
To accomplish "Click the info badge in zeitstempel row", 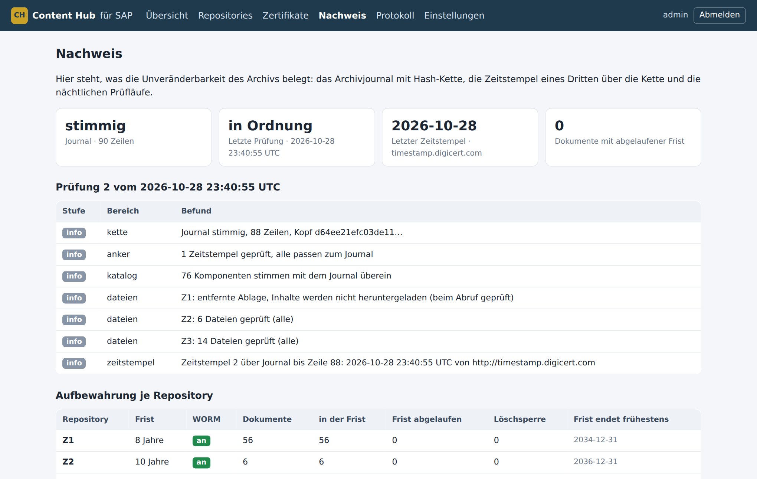I will tap(74, 363).
